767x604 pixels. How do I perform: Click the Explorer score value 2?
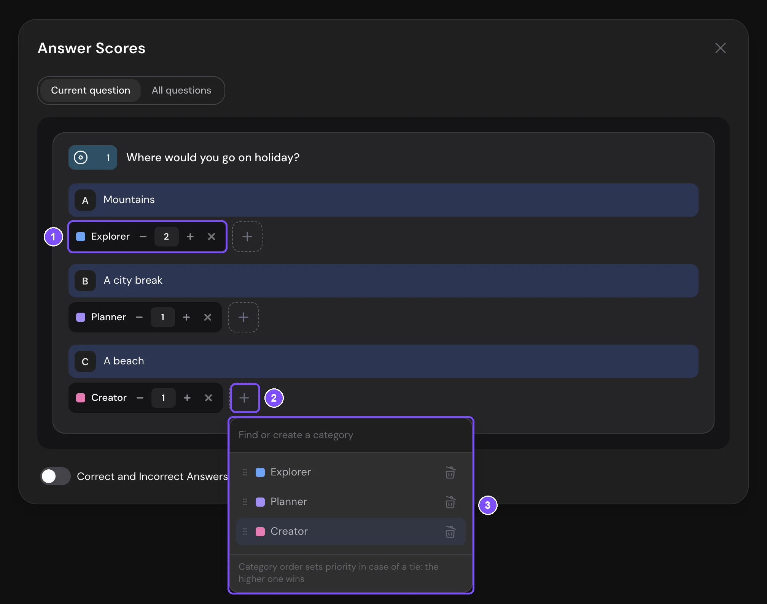point(166,237)
